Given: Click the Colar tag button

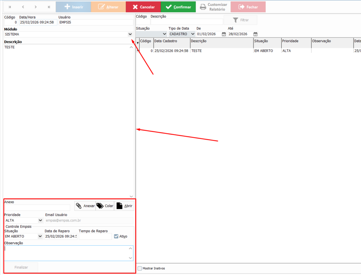Looking at the screenshot, I should (105, 206).
